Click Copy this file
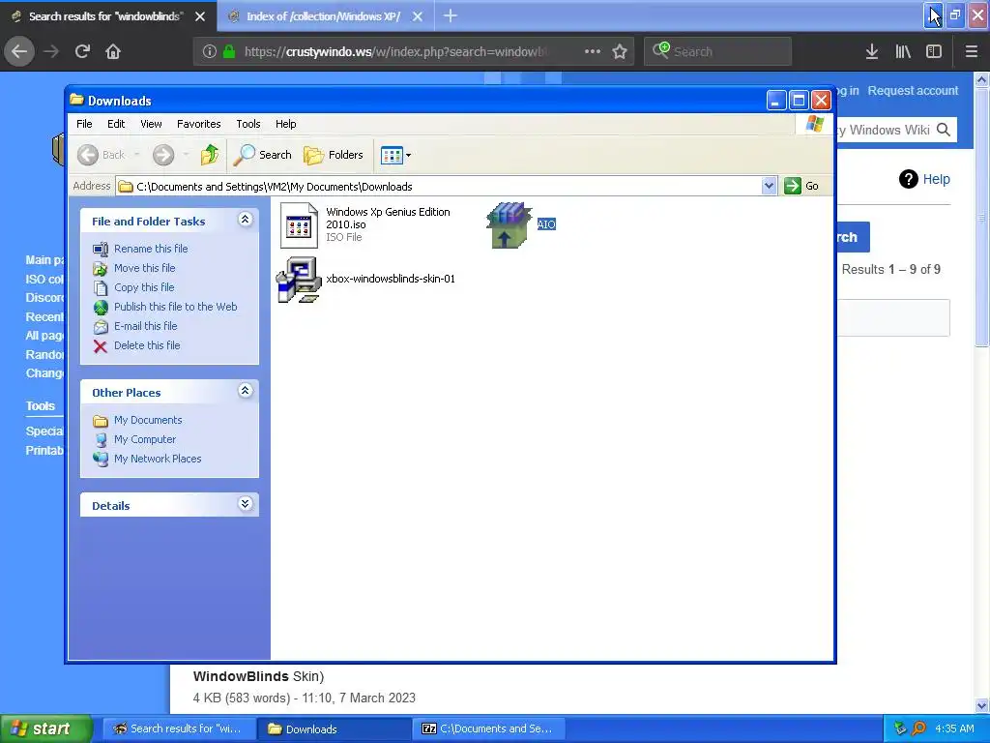 pos(144,287)
